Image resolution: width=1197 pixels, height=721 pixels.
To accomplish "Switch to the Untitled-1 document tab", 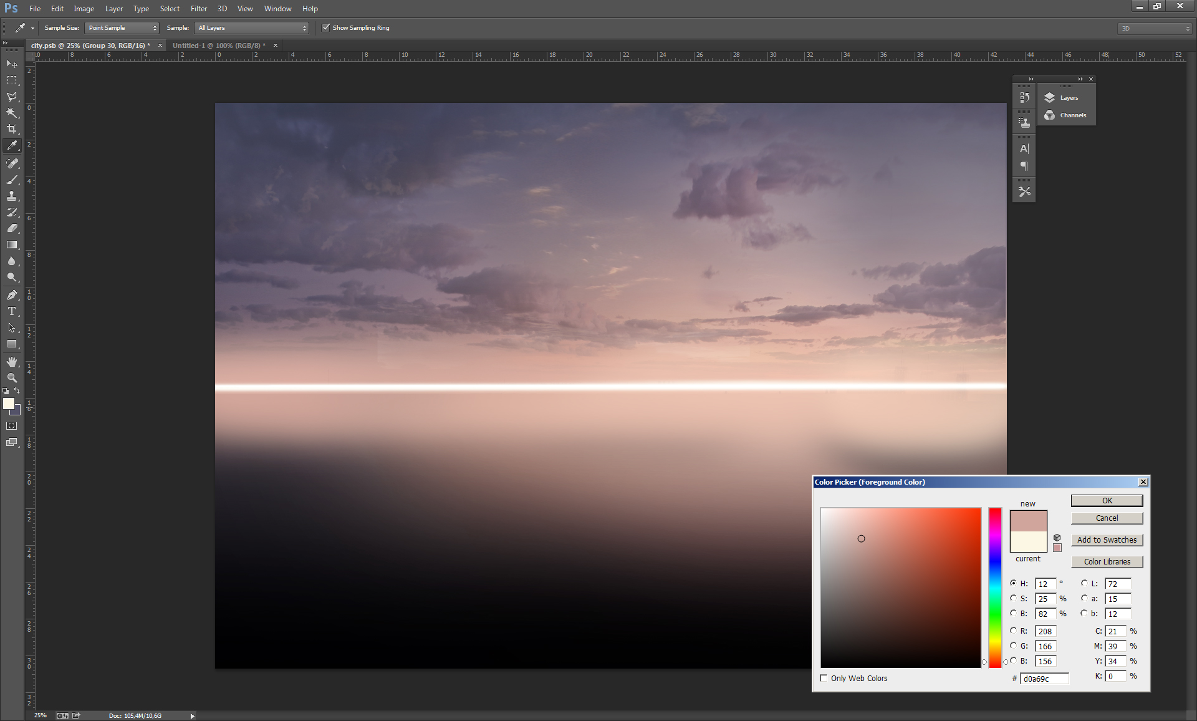I will pos(219,46).
